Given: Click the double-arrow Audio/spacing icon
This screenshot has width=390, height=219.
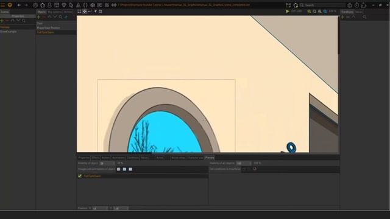Looking at the screenshot, I should click(114, 5).
